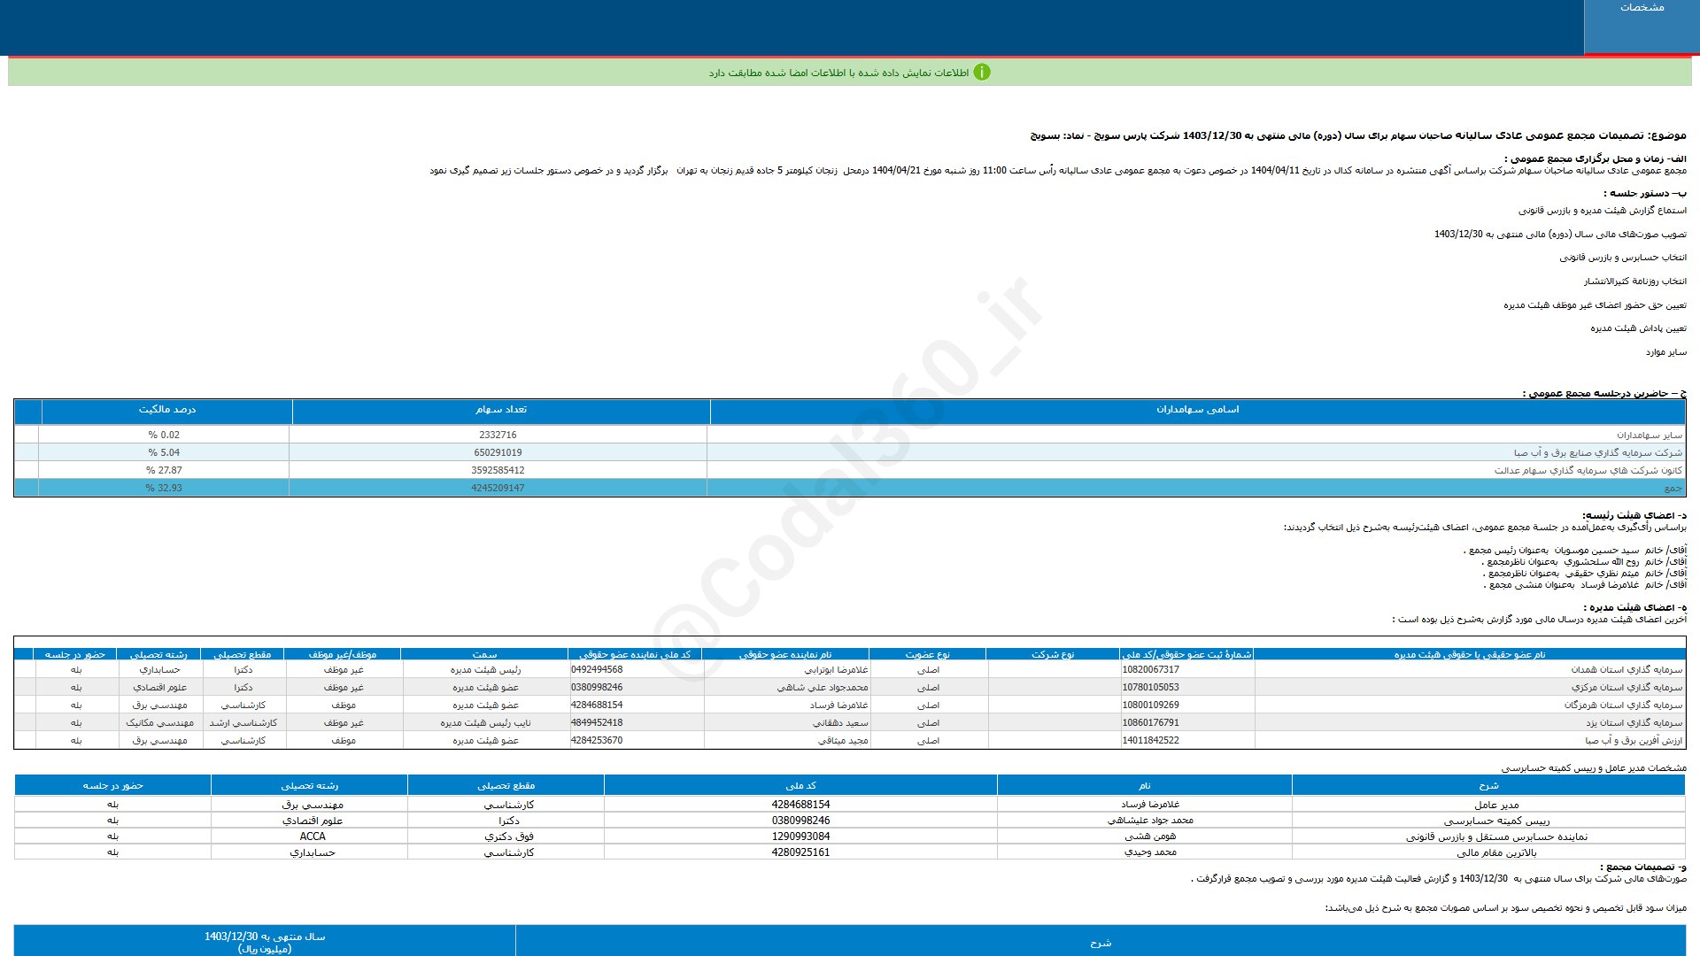The width and height of the screenshot is (1700, 956).
Task: Click the موظف/غیر موظف column header
Action: tap(342, 655)
